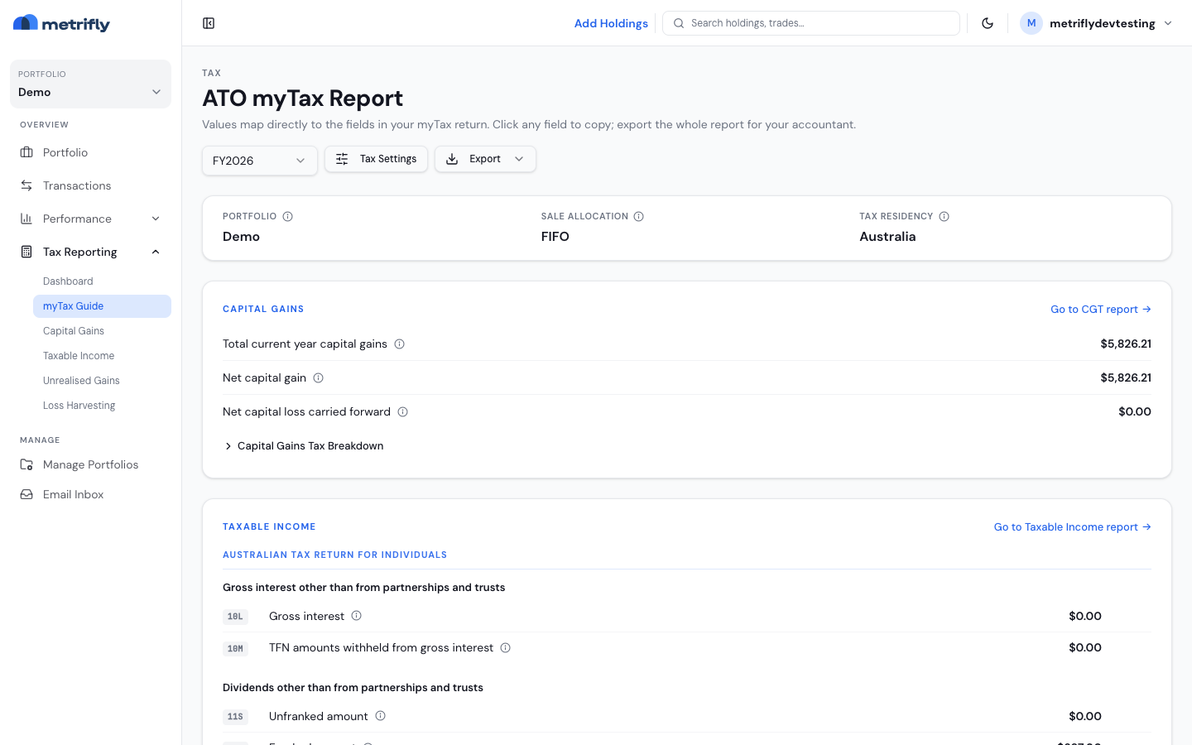Click the Search holdings field
This screenshot has width=1192, height=745.
[811, 23]
